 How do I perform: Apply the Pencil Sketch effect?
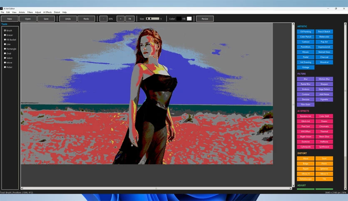(324, 32)
